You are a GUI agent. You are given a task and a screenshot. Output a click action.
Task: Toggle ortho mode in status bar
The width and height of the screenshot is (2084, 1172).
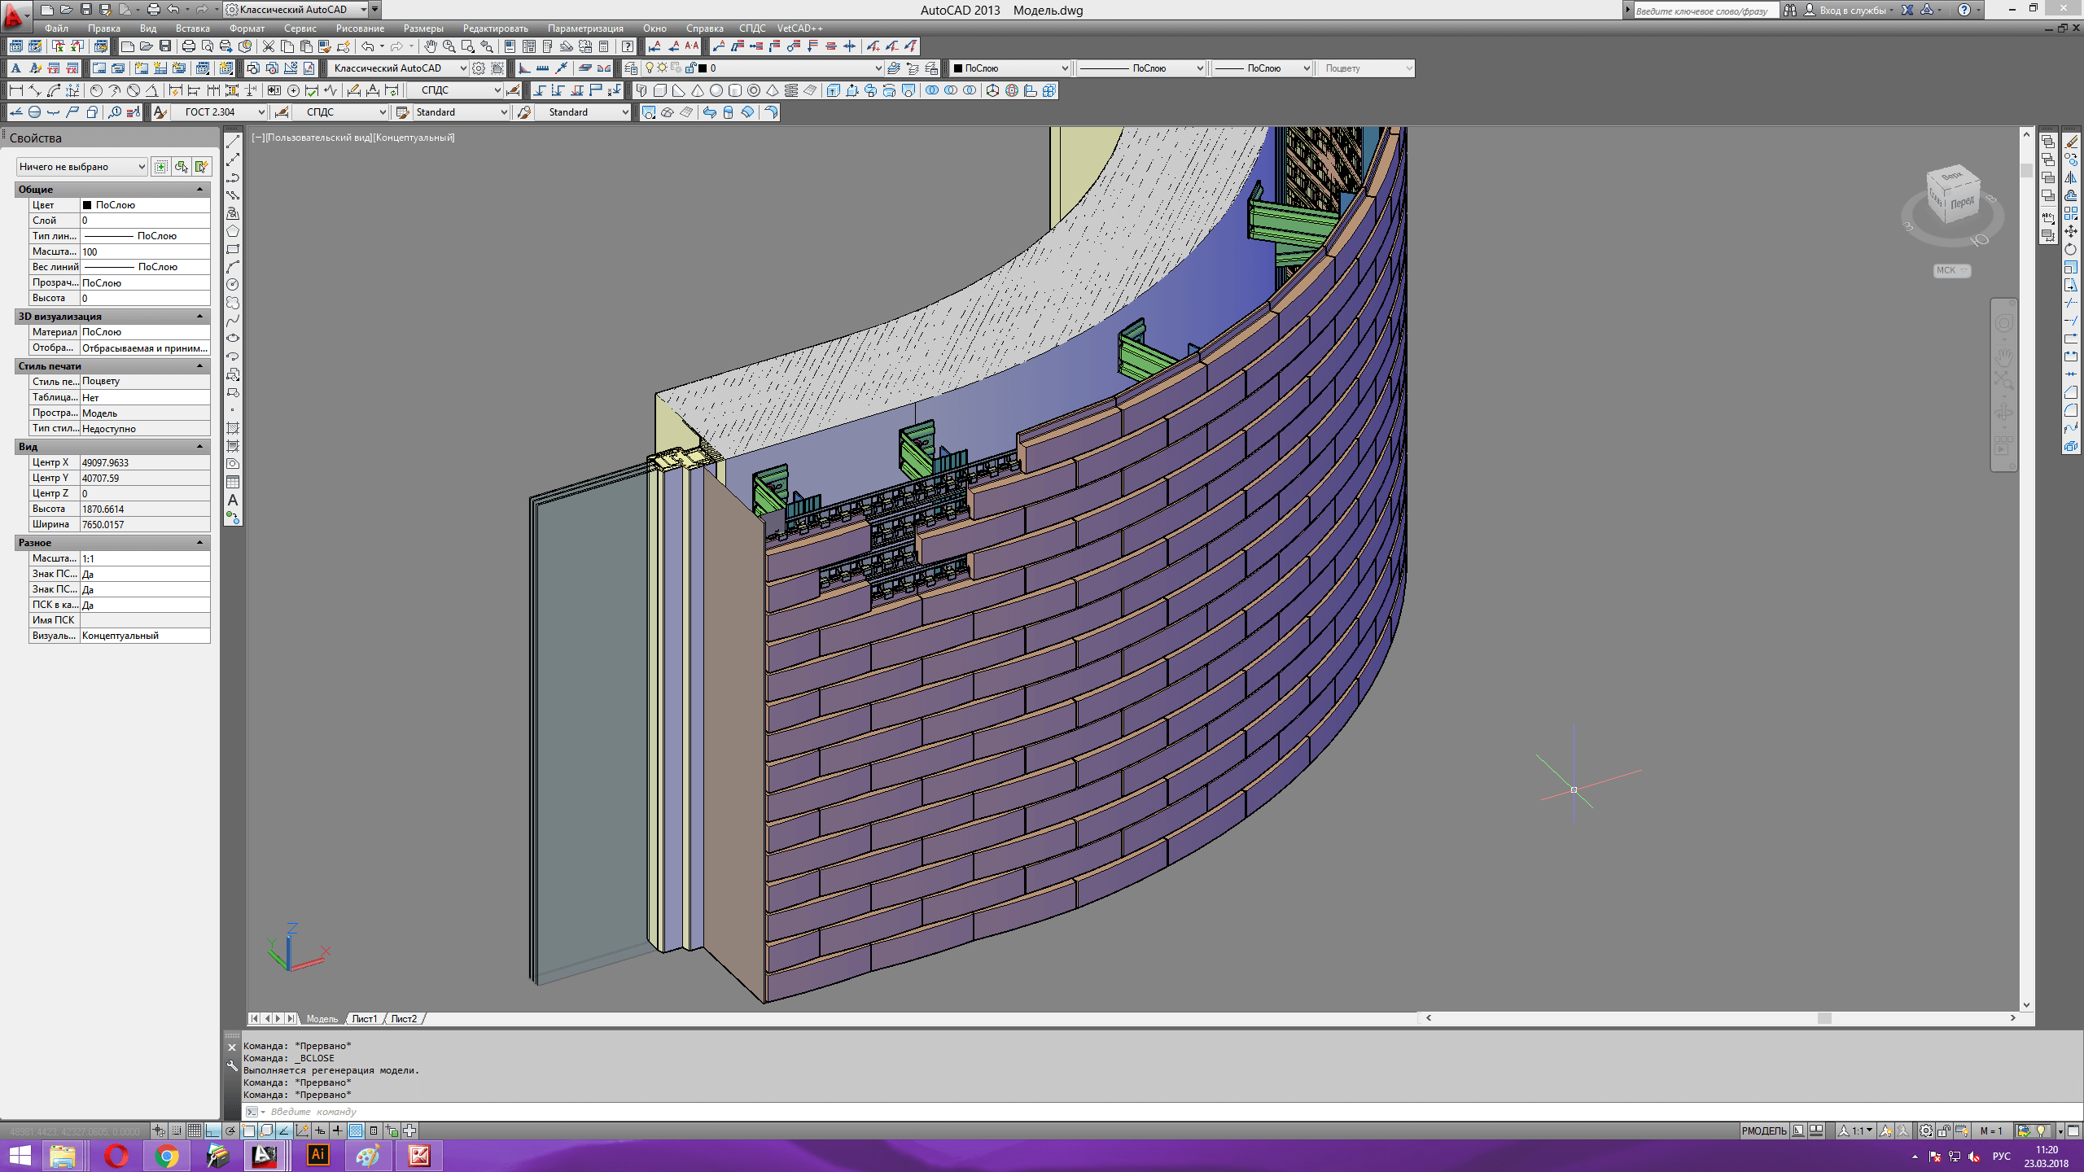click(x=212, y=1130)
